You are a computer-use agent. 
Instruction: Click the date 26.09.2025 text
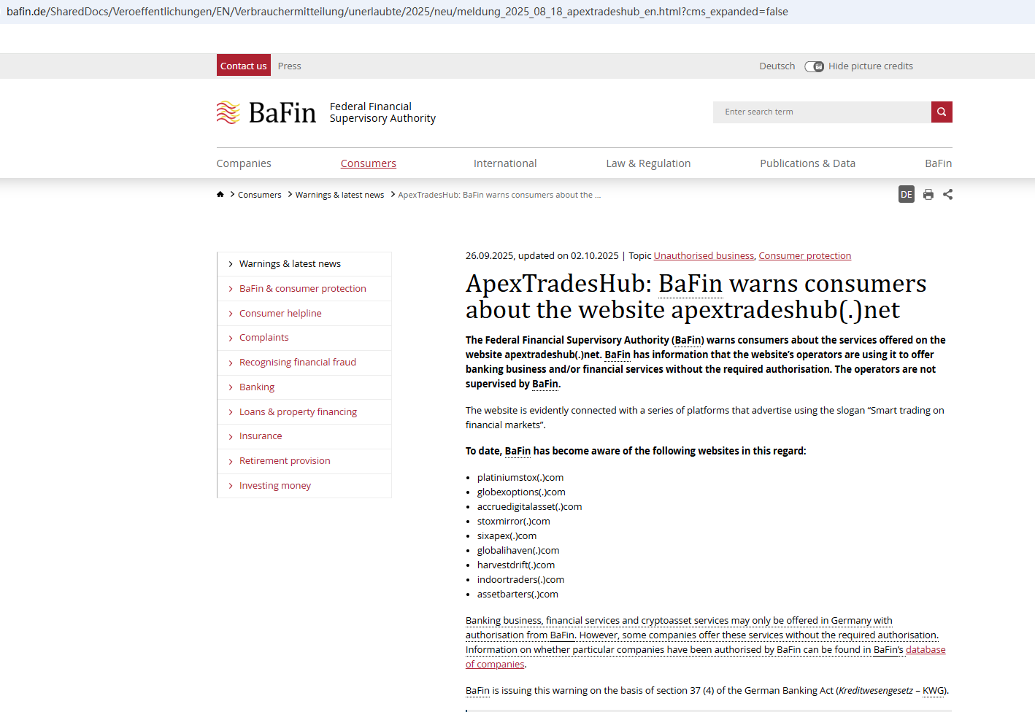490,255
